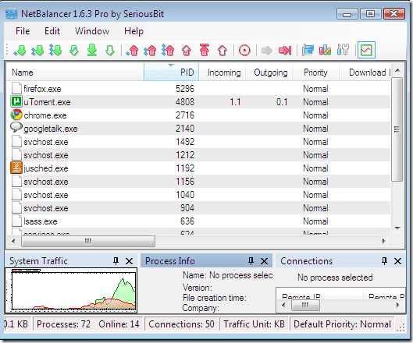Viewport: 413px width, 343px height.
Task: Click the chrome.exe application icon
Action: [x=16, y=115]
